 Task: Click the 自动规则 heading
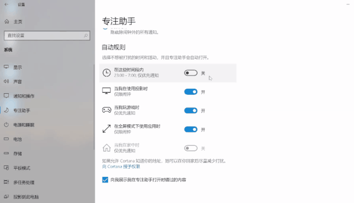(114, 47)
